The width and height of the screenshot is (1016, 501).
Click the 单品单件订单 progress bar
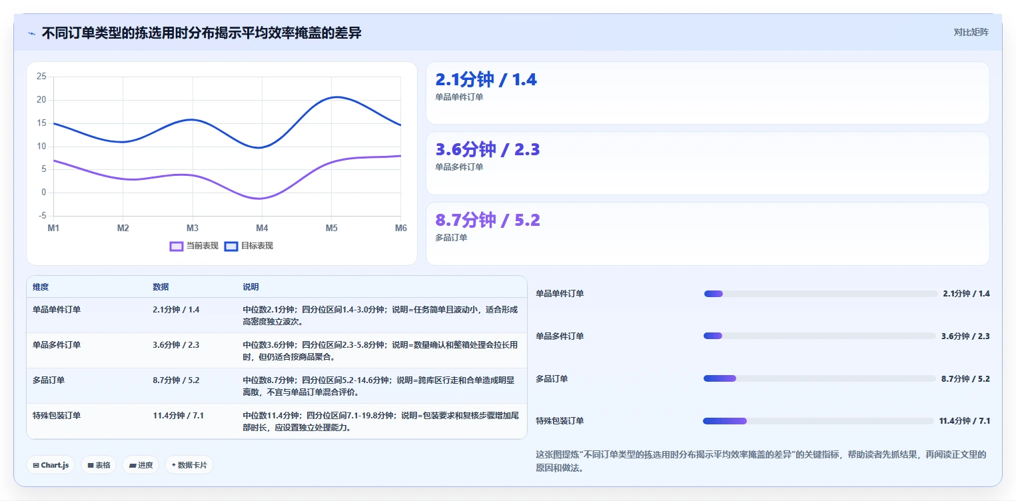(x=820, y=294)
